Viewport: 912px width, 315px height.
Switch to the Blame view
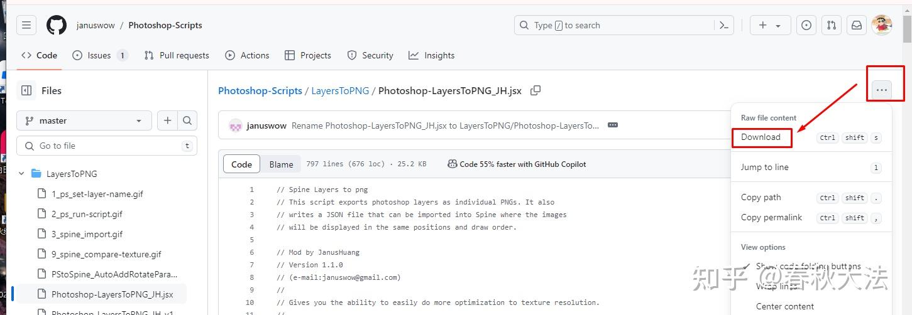[281, 164]
